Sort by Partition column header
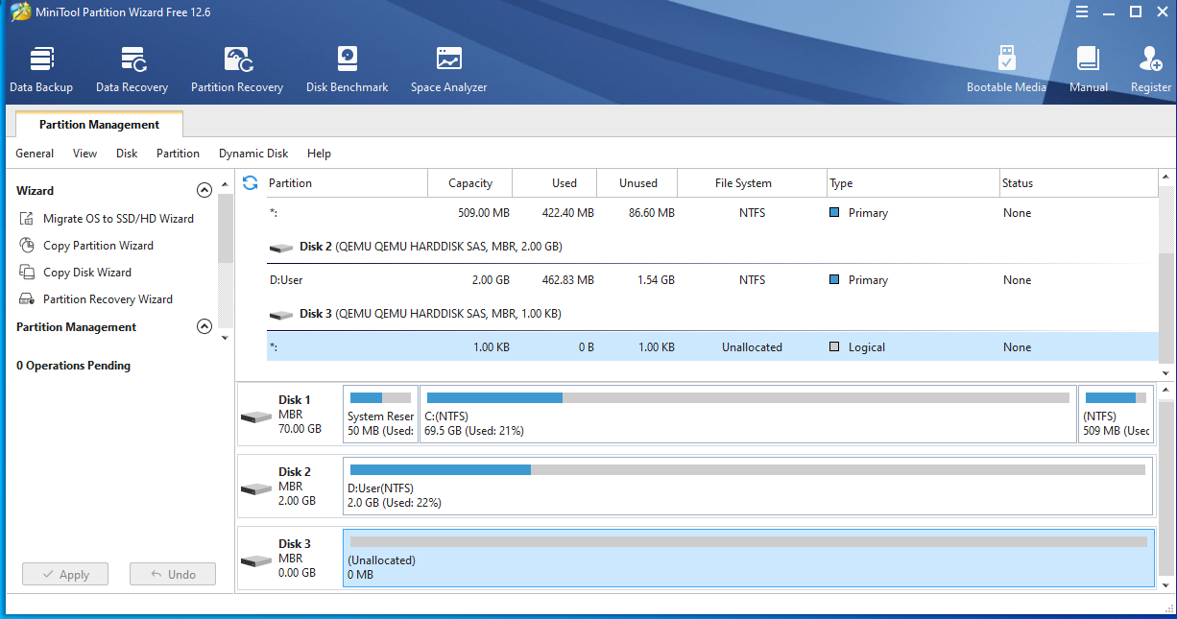The height and width of the screenshot is (619, 1177). 347,183
